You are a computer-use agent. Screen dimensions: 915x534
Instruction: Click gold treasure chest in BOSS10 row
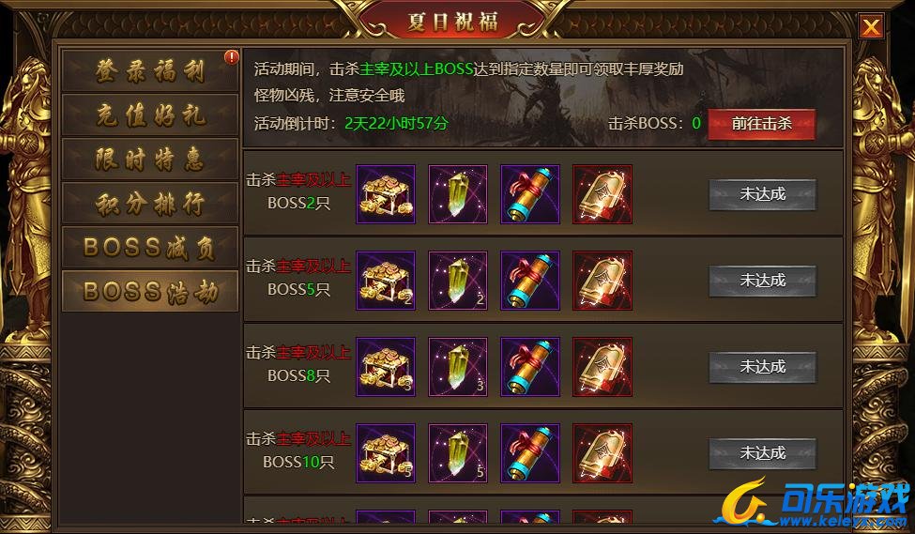point(386,453)
